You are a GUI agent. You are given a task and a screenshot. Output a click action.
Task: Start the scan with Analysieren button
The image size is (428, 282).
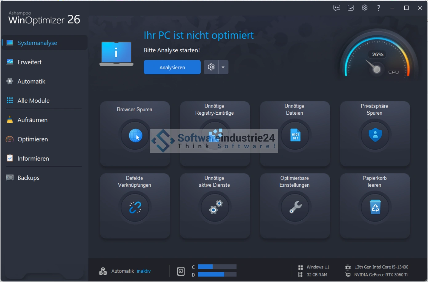(x=172, y=67)
